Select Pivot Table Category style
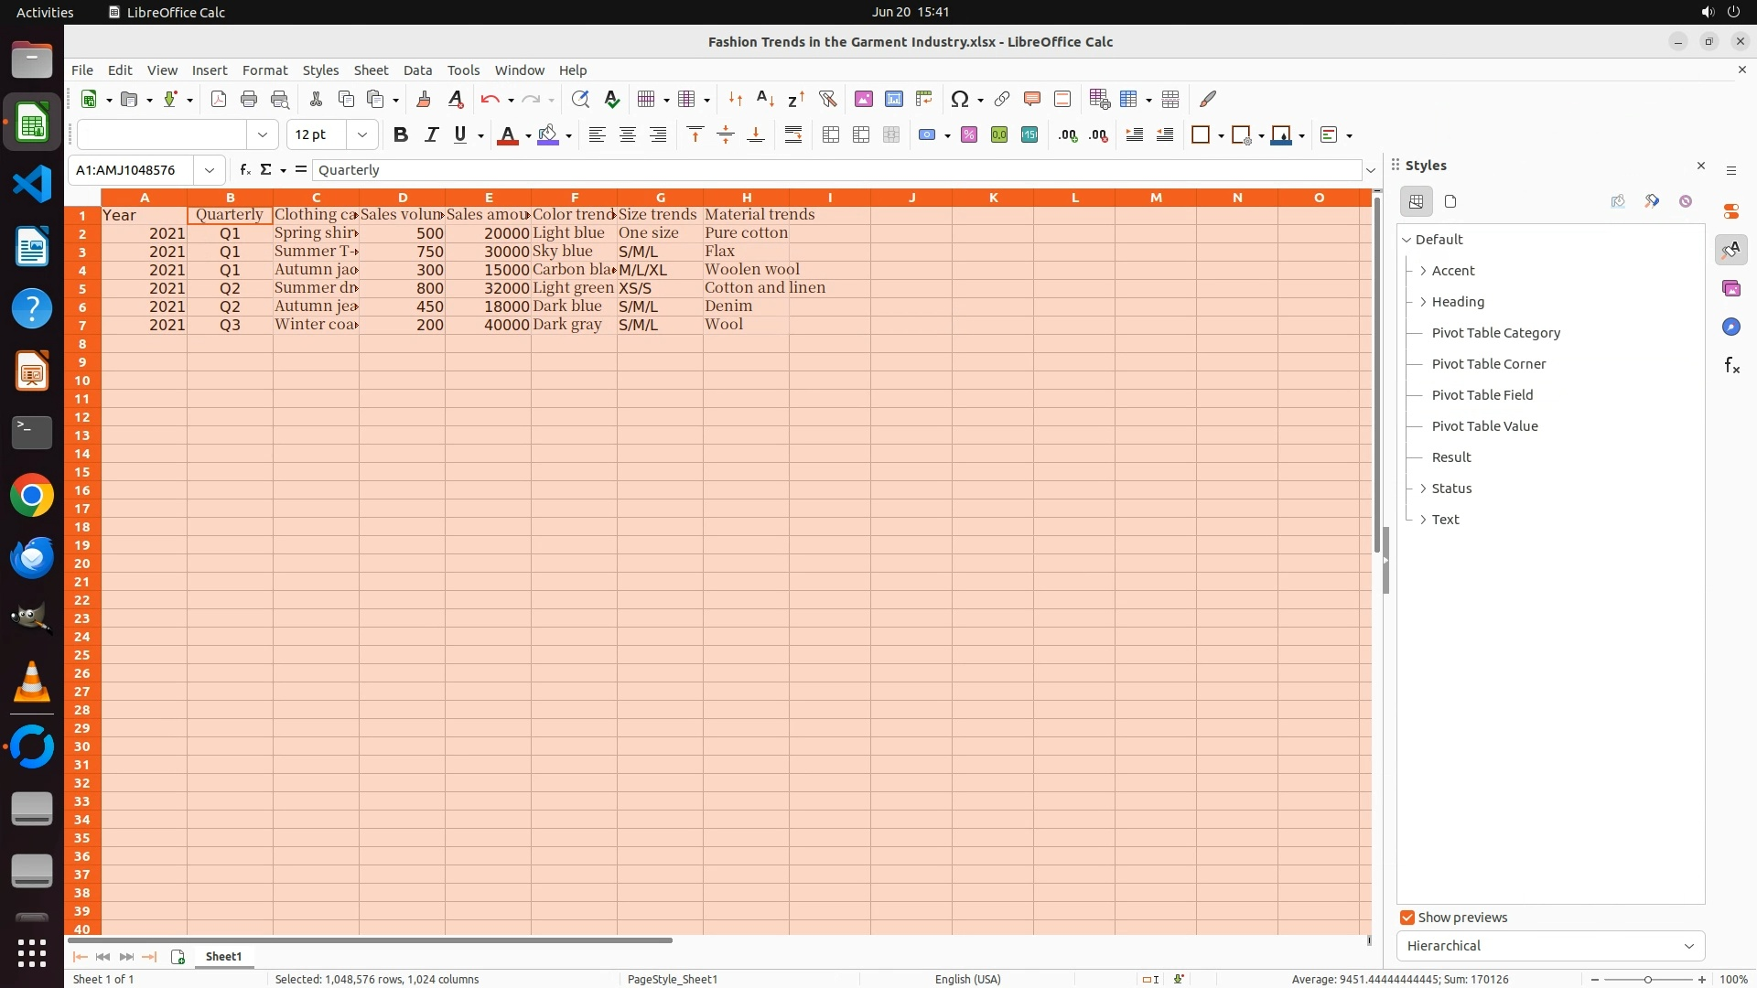The height and width of the screenshot is (988, 1757). click(x=1495, y=333)
